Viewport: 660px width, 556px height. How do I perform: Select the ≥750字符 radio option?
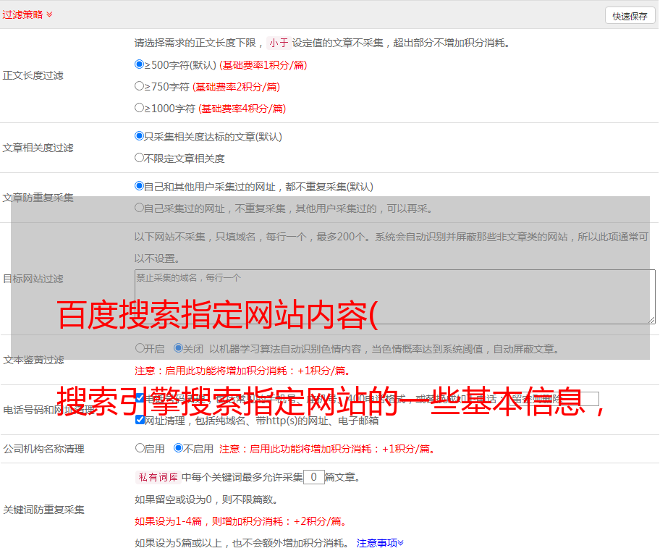[139, 86]
